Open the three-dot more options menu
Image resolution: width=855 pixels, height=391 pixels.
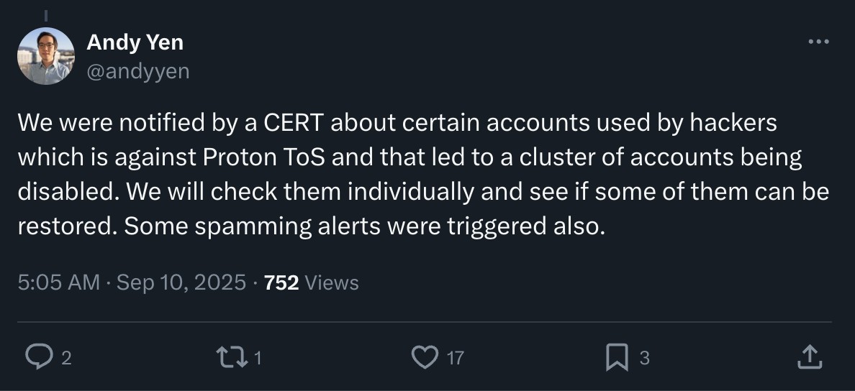[x=818, y=42]
